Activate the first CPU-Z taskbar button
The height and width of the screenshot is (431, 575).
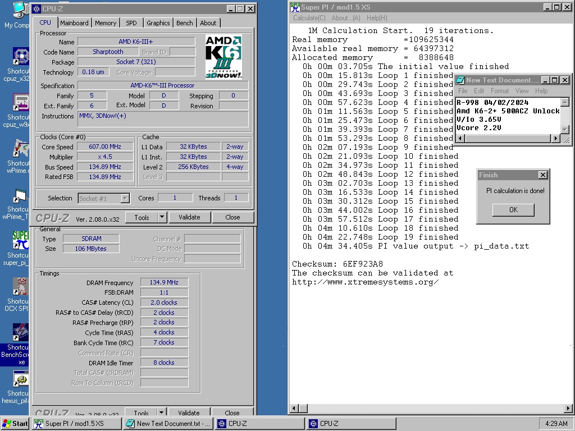click(259, 424)
